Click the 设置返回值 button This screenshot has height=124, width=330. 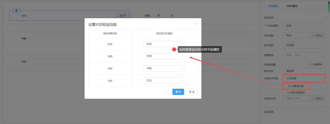pos(296,86)
